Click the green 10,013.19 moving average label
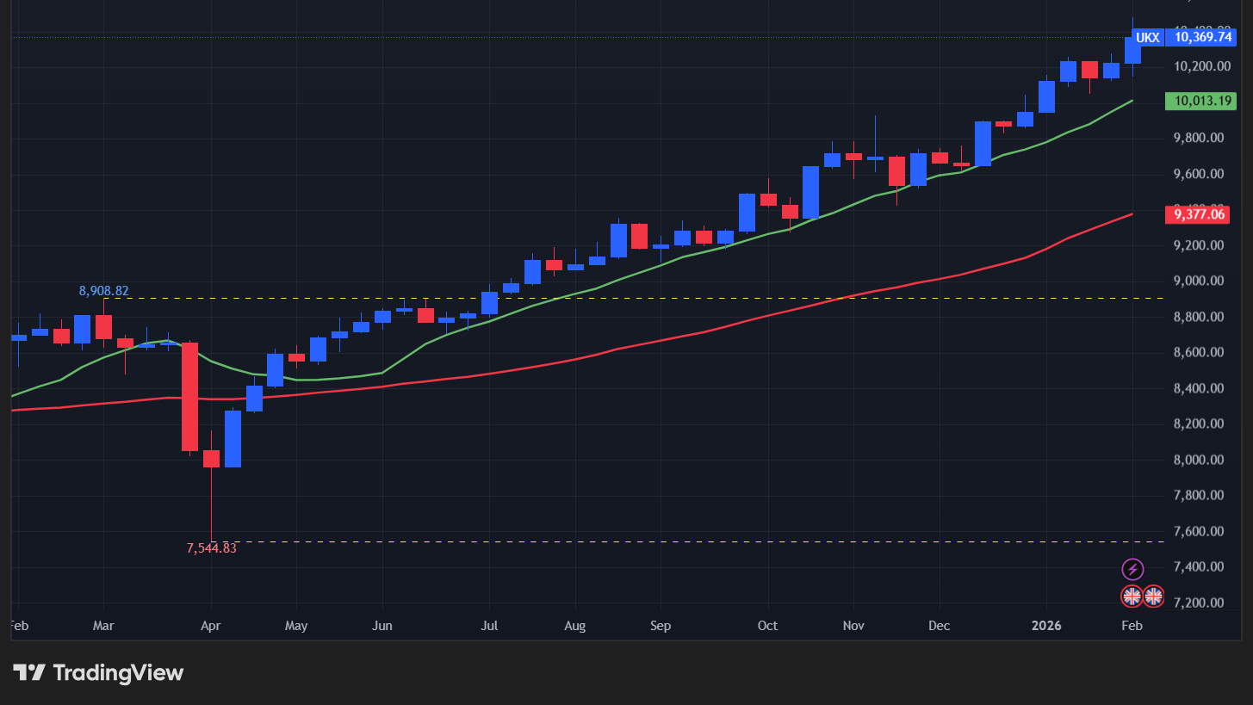The height and width of the screenshot is (705, 1253). [x=1200, y=101]
